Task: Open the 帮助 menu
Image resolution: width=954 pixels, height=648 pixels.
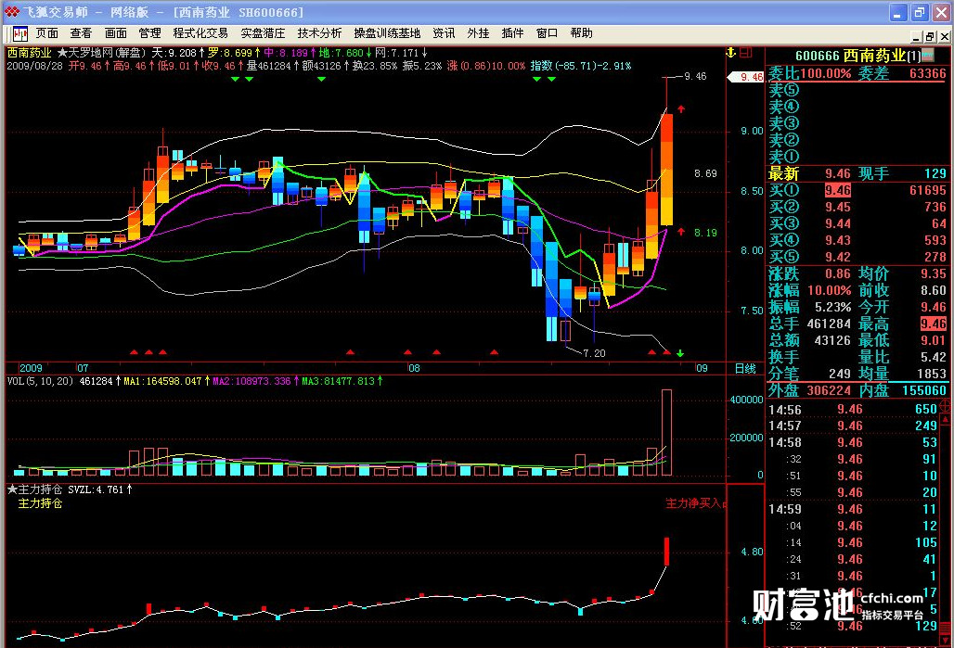Action: tap(582, 33)
